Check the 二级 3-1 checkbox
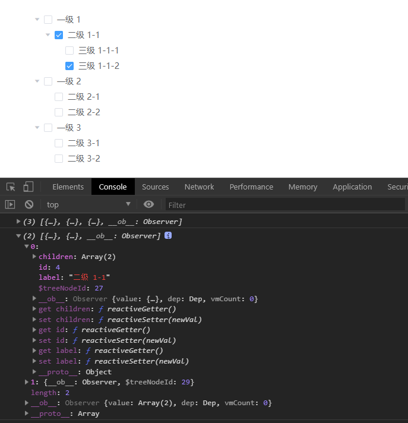Viewport: 408px width, 423px height. [59, 143]
